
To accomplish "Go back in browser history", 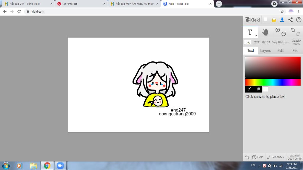I will [x=5, y=12].
